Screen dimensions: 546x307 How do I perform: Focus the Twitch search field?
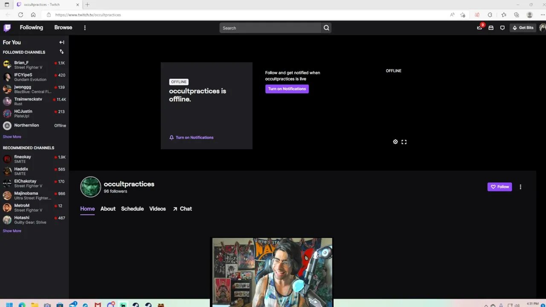pos(270,28)
